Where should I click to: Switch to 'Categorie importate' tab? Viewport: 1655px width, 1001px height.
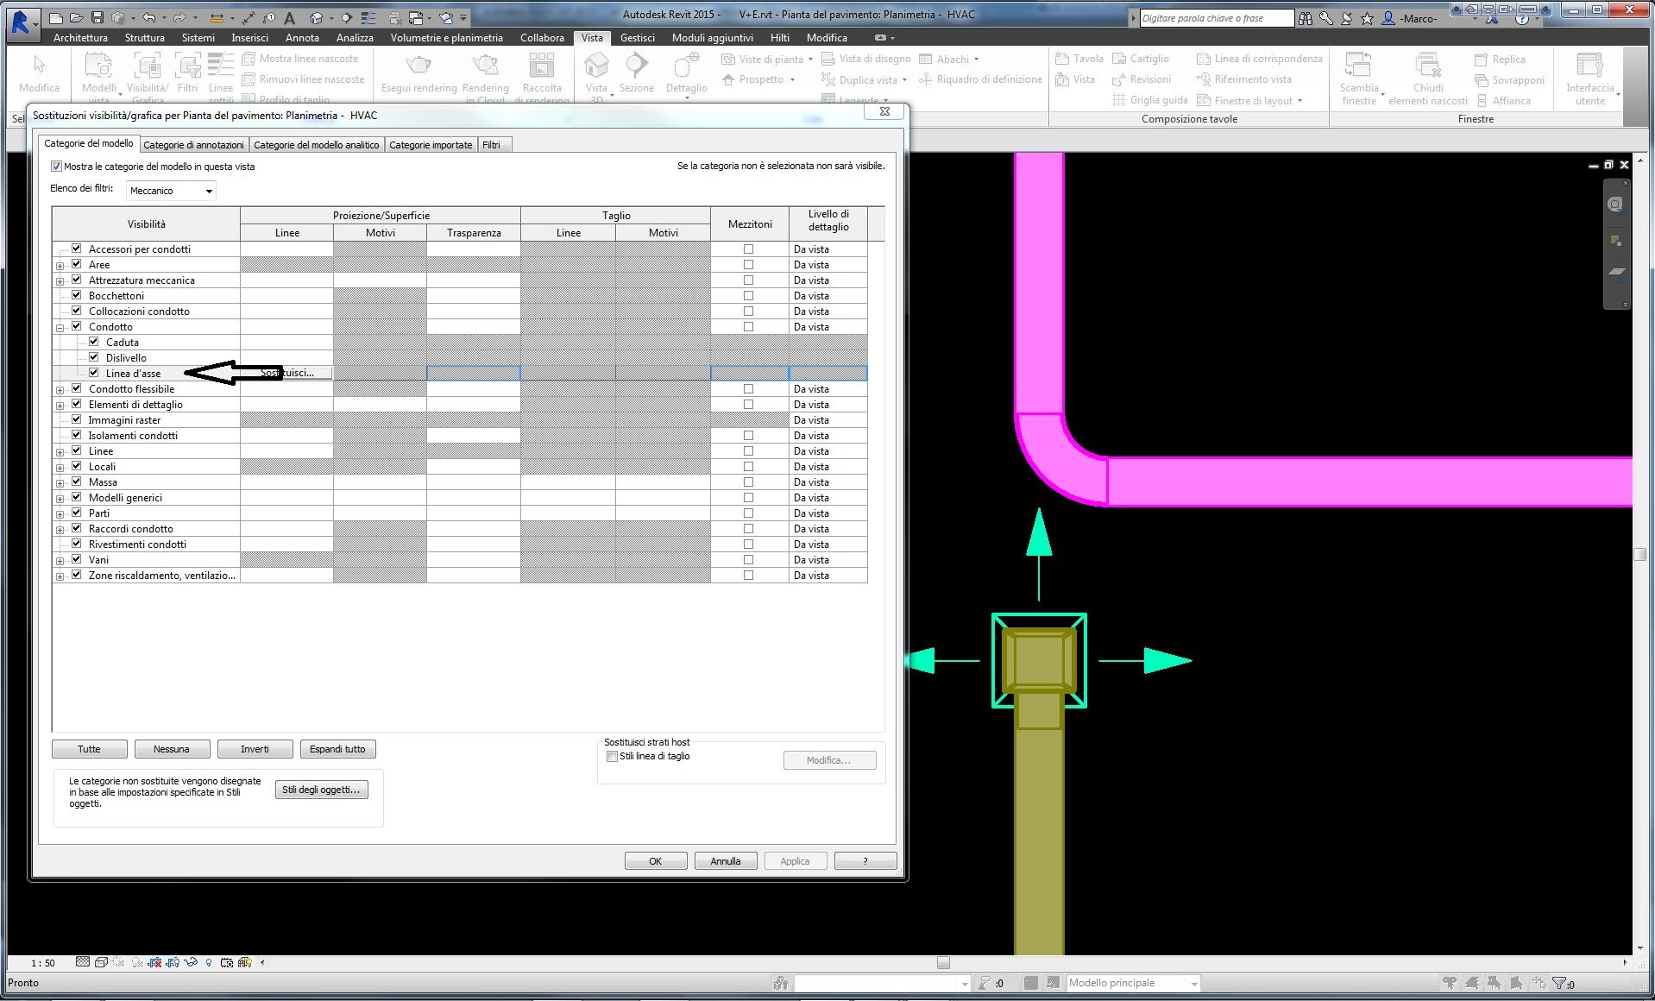pyautogui.click(x=431, y=145)
